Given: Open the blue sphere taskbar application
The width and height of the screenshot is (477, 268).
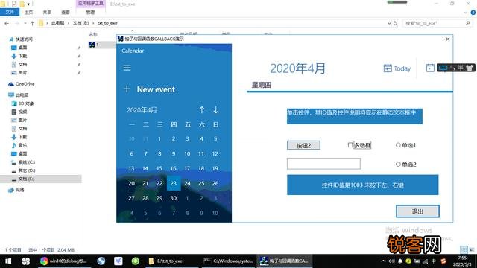Looking at the screenshot, I should (101, 261).
